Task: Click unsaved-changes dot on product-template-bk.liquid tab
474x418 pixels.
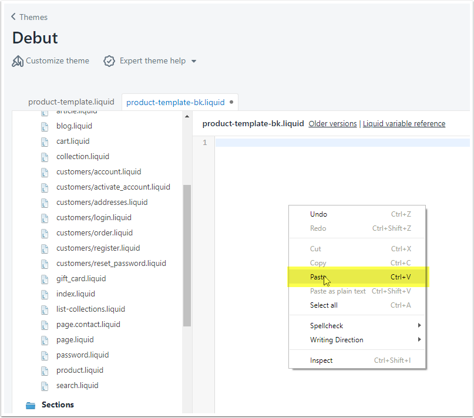Action: click(x=231, y=102)
